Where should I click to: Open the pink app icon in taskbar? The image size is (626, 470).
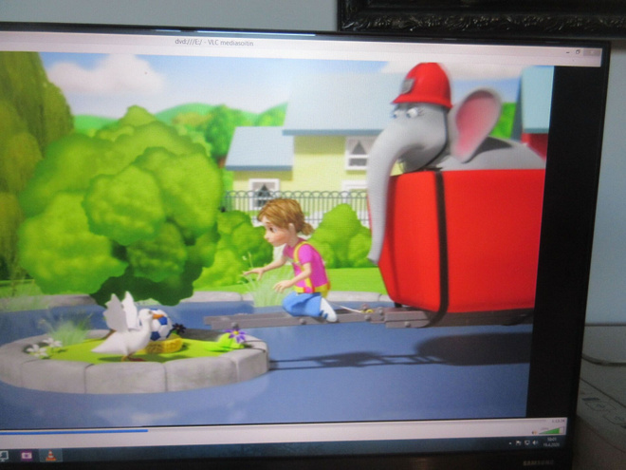[x=27, y=455]
